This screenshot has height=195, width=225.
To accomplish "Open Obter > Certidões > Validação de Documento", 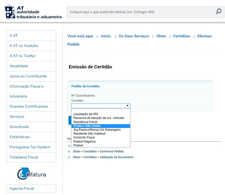I will coord(103,157).
